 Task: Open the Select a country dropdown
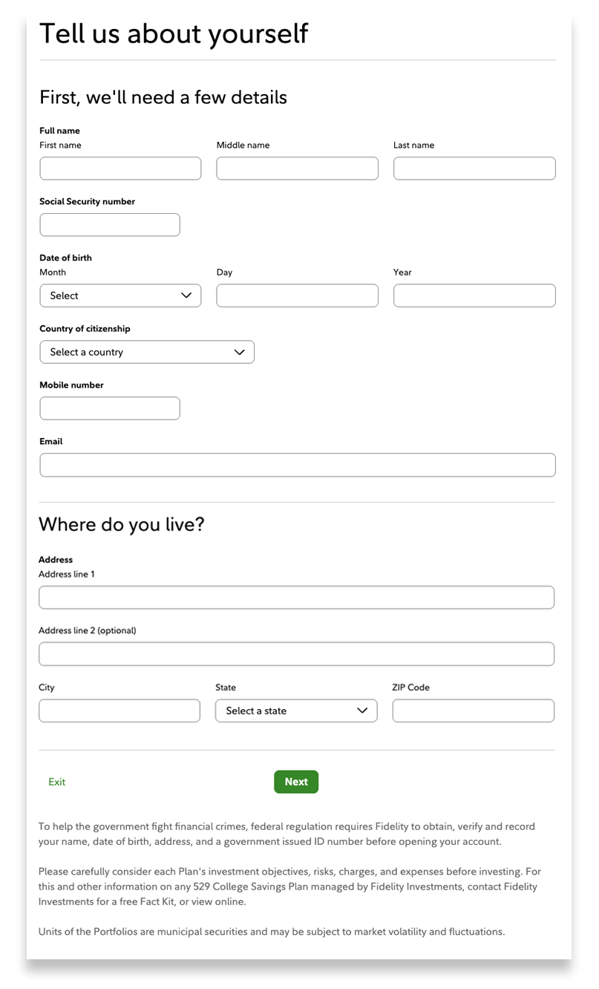coord(146,352)
